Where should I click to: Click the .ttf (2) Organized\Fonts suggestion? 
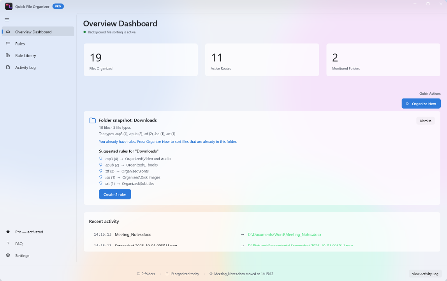pyautogui.click(x=124, y=171)
